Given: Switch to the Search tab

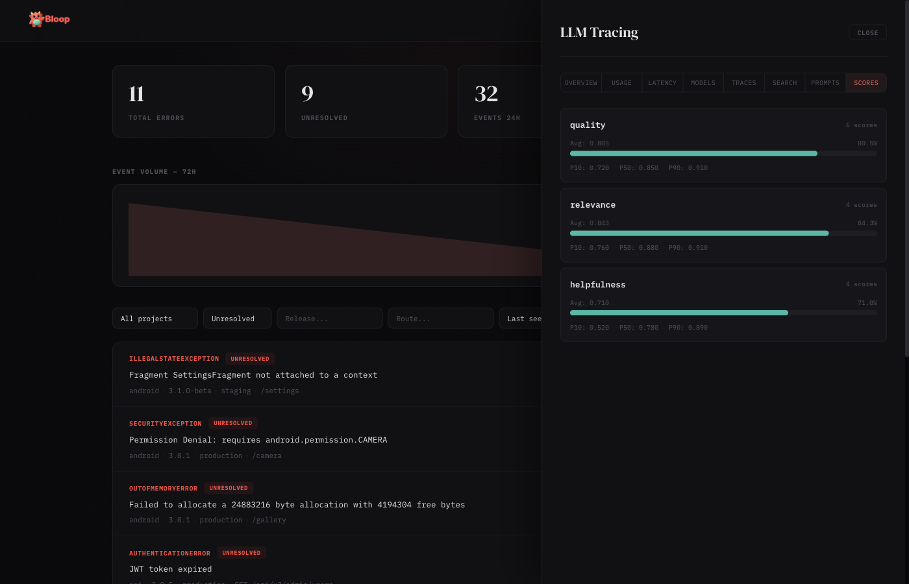Looking at the screenshot, I should tap(784, 83).
